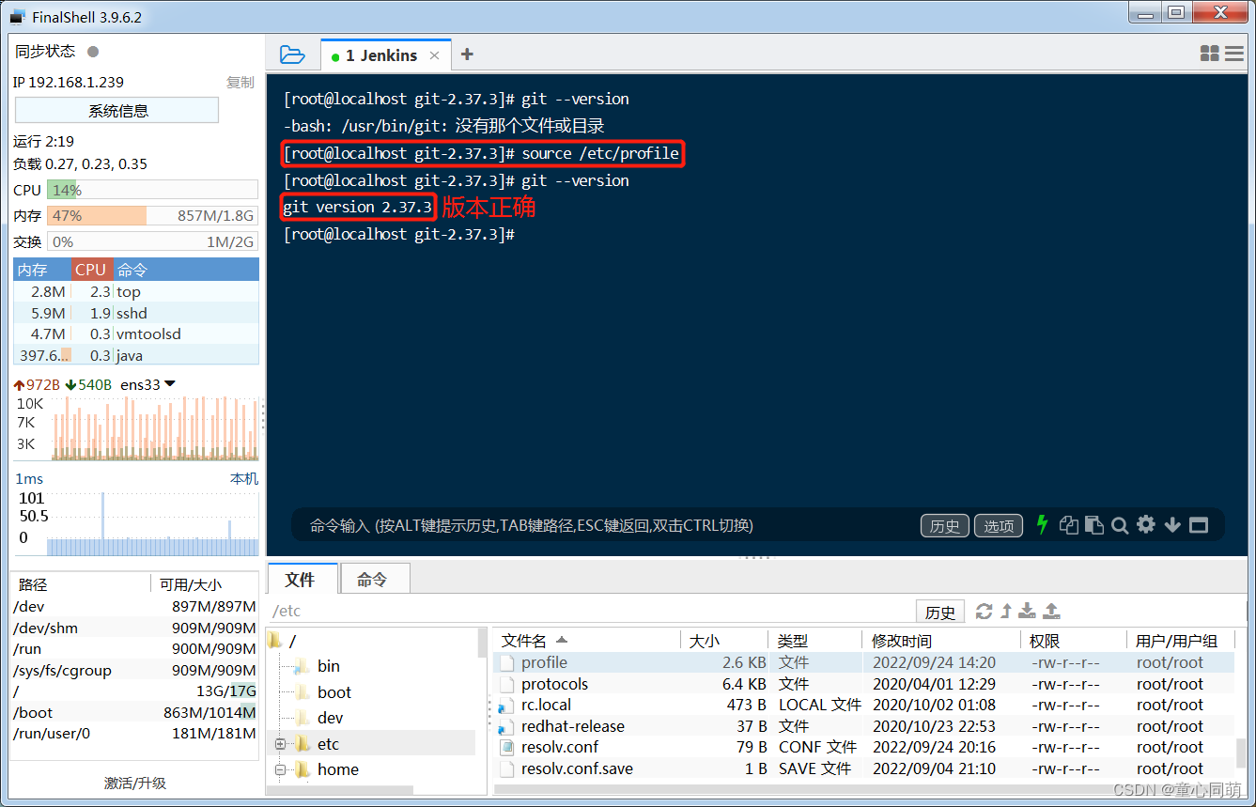Image resolution: width=1256 pixels, height=807 pixels.
Task: Sort processes by CPU column
Action: point(91,270)
